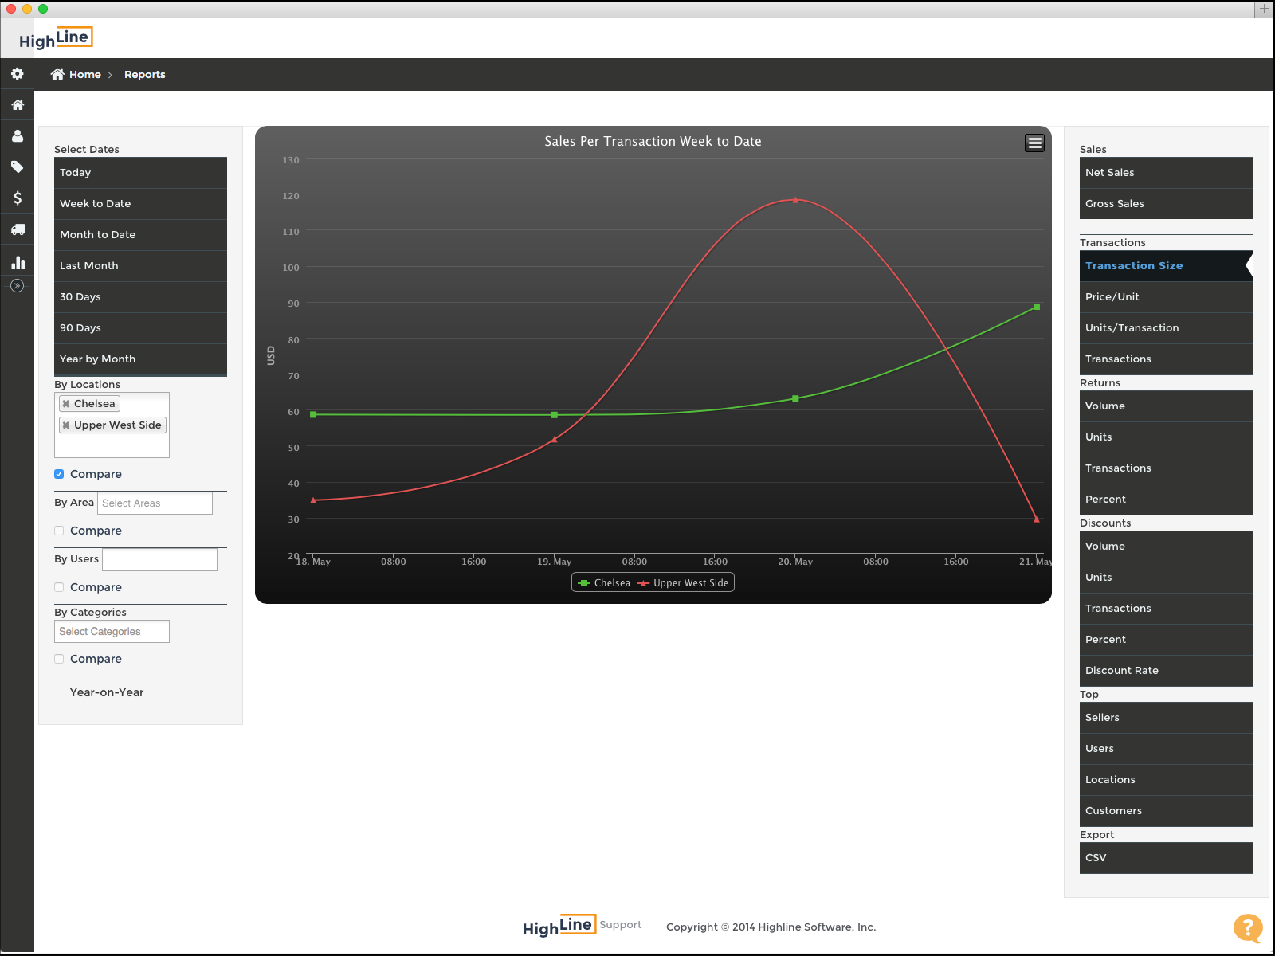
Task: Select the dollar sign sales icon
Action: pos(17,198)
